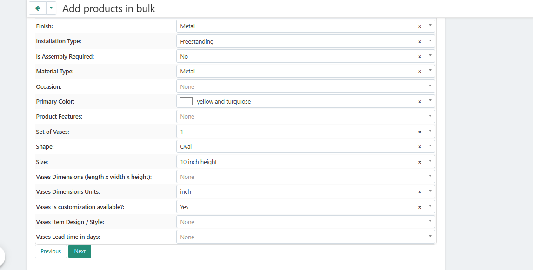Clear the customization available Yes value
The height and width of the screenshot is (270, 533).
[x=420, y=207]
